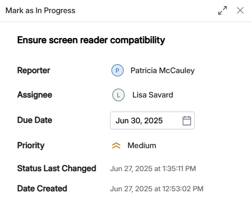The image size is (251, 203).
Task: Click the Priority field label
Action: pos(31,145)
